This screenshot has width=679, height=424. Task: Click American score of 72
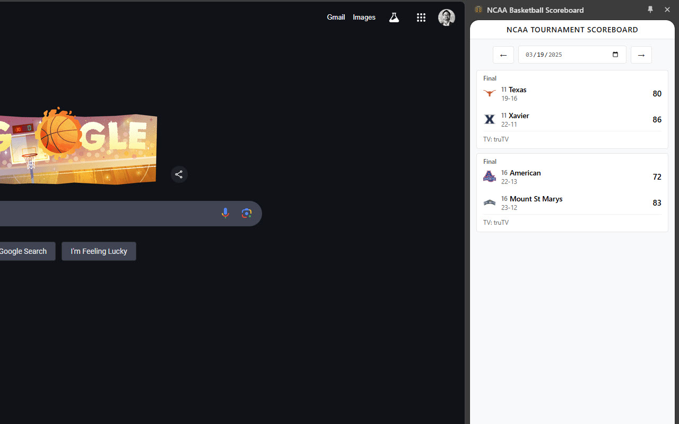[657, 177]
